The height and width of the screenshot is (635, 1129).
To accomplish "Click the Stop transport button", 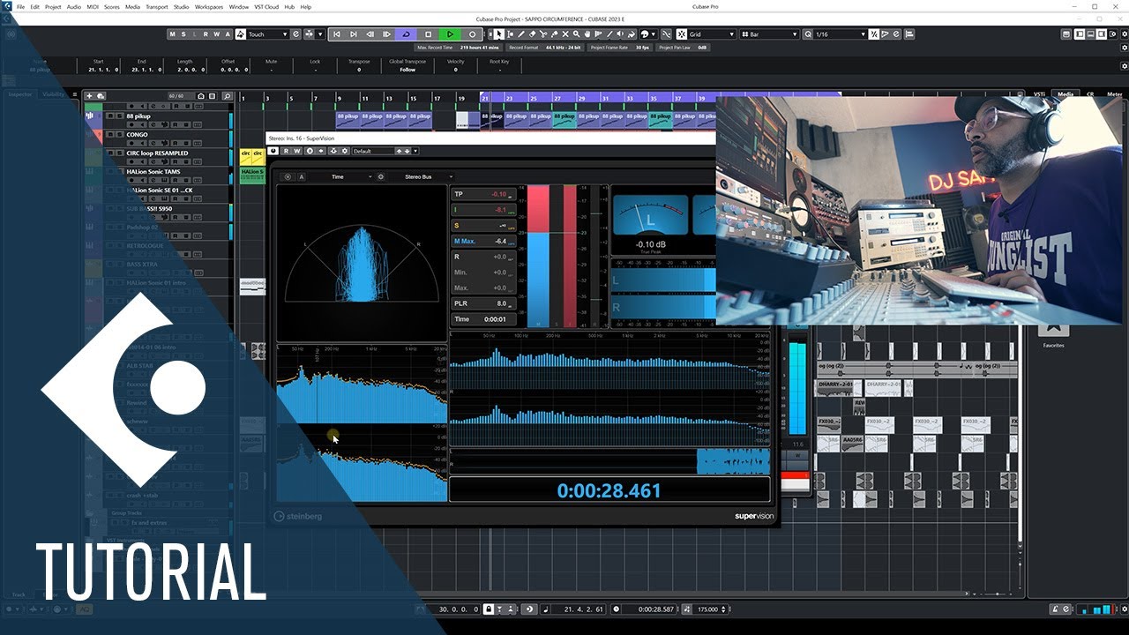I will pos(428,34).
